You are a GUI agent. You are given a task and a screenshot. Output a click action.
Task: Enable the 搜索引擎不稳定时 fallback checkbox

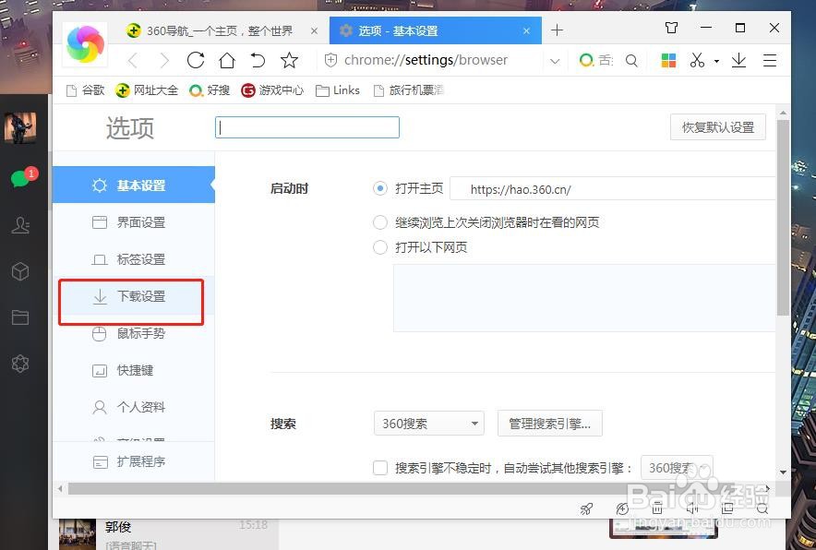[379, 468]
